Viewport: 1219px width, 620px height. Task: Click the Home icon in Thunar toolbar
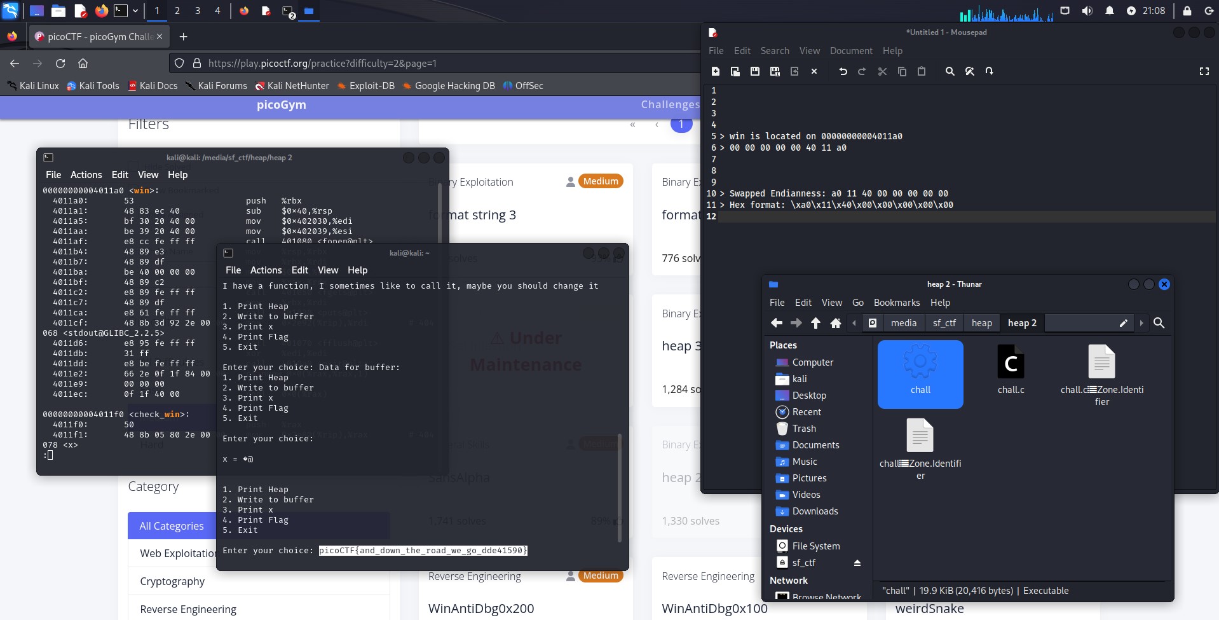pyautogui.click(x=836, y=323)
